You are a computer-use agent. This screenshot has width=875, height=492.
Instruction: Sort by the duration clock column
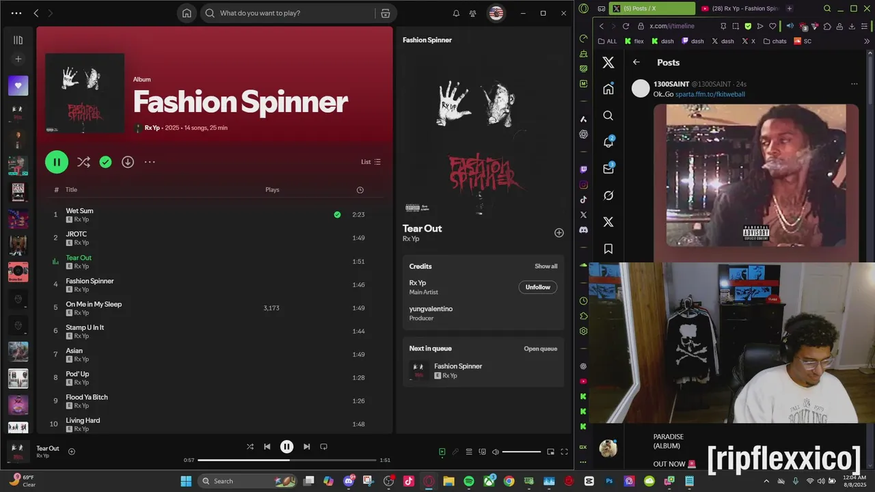click(360, 190)
